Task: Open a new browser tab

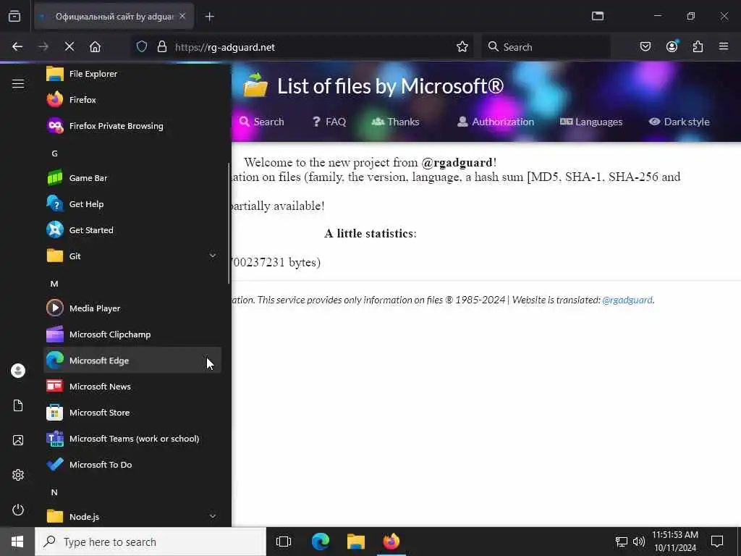Action: (209, 17)
